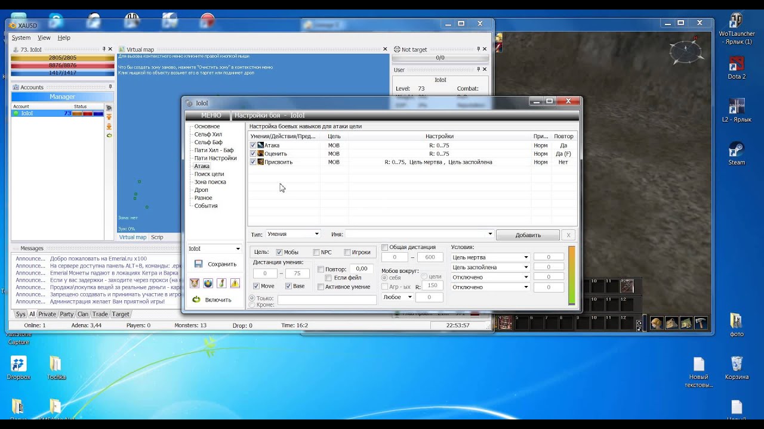Click the gear icon beside the accounts list
764x429 pixels.
109,108
